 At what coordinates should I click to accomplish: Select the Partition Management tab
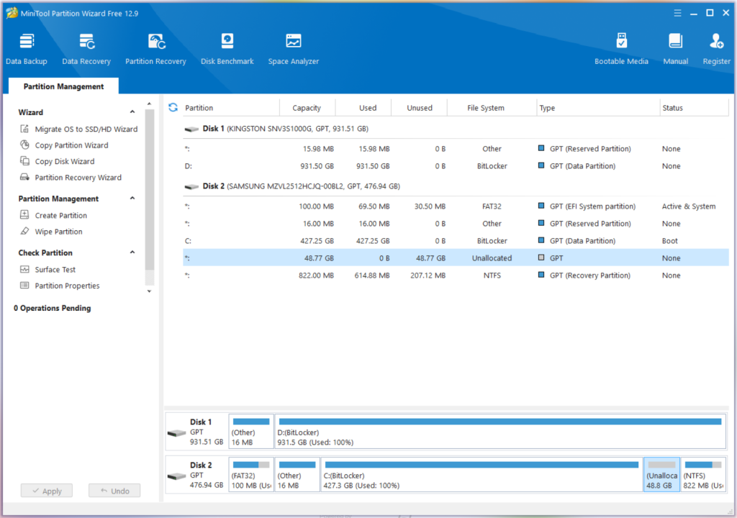coord(63,86)
